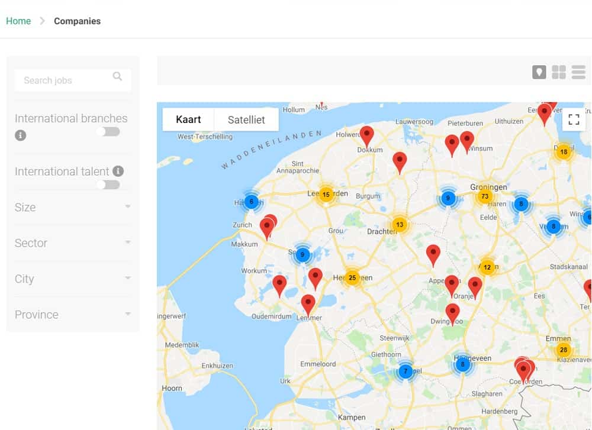Toggle the International talent switch
This screenshot has height=430, width=592.
[108, 185]
